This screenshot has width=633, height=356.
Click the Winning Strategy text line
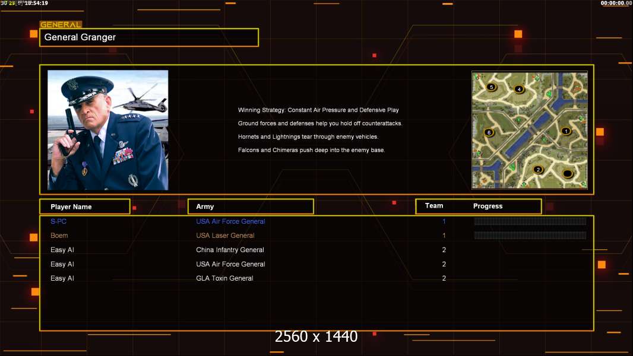[318, 110]
